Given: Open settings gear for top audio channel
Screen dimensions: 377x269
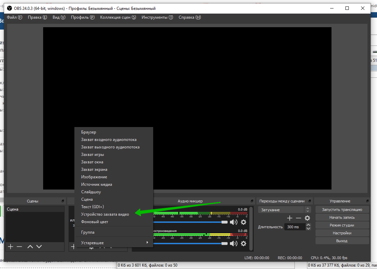Looking at the screenshot, I should 244,222.
